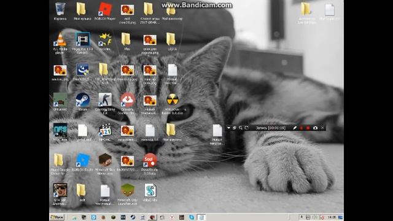Image resolution: width=393 pixels, height=221 pixels.
Task: Select the png image next to ROBLOX Player
Action: [x=127, y=10]
